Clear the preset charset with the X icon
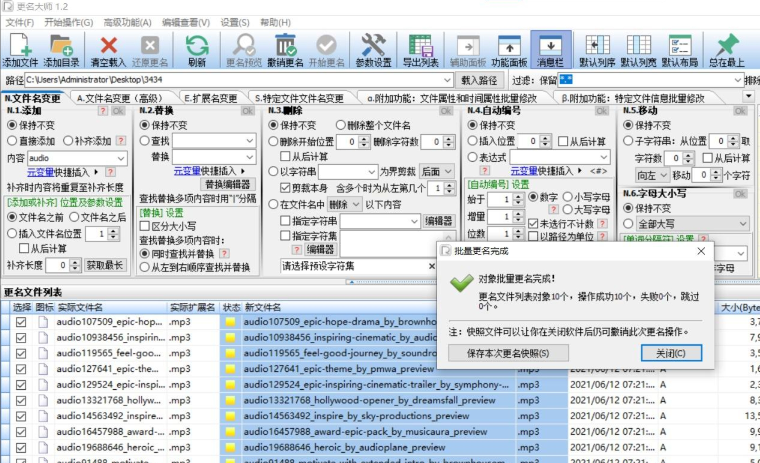Image resolution: width=760 pixels, height=463 pixels. (432, 266)
